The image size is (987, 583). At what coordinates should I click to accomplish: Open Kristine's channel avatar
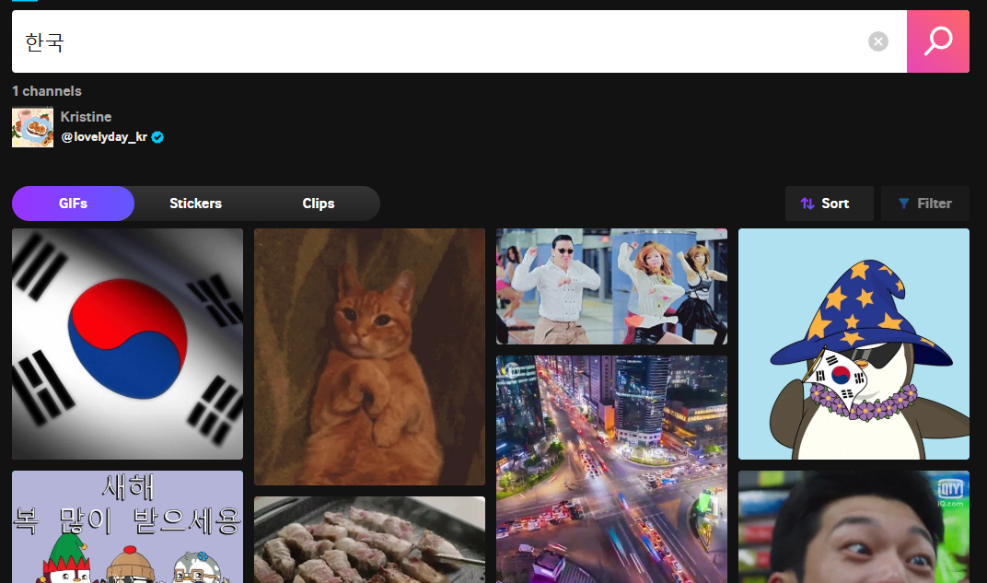[33, 127]
